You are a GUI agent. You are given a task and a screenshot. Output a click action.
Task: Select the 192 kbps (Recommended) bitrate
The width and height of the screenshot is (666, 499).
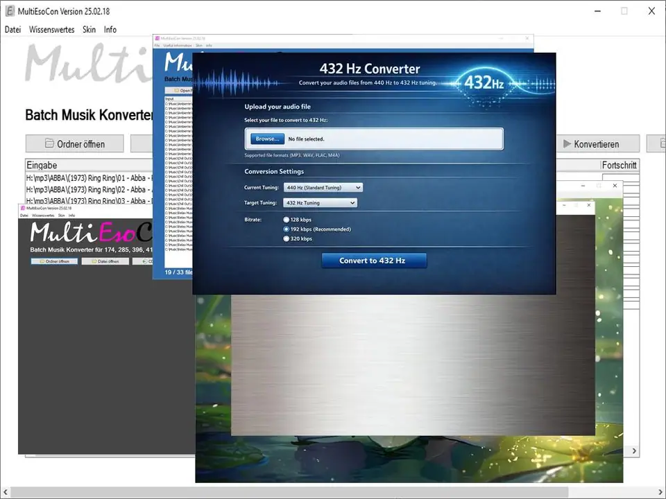tap(286, 229)
